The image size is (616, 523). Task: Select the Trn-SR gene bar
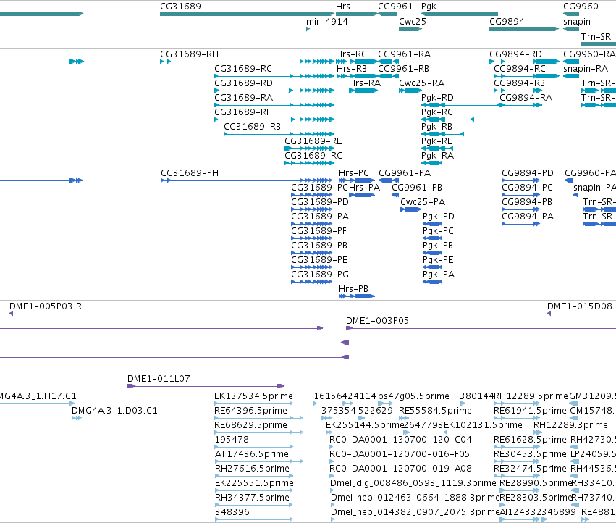click(599, 43)
